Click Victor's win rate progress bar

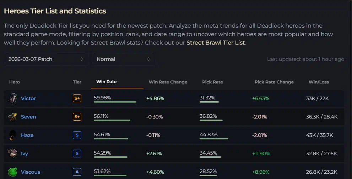115,102
